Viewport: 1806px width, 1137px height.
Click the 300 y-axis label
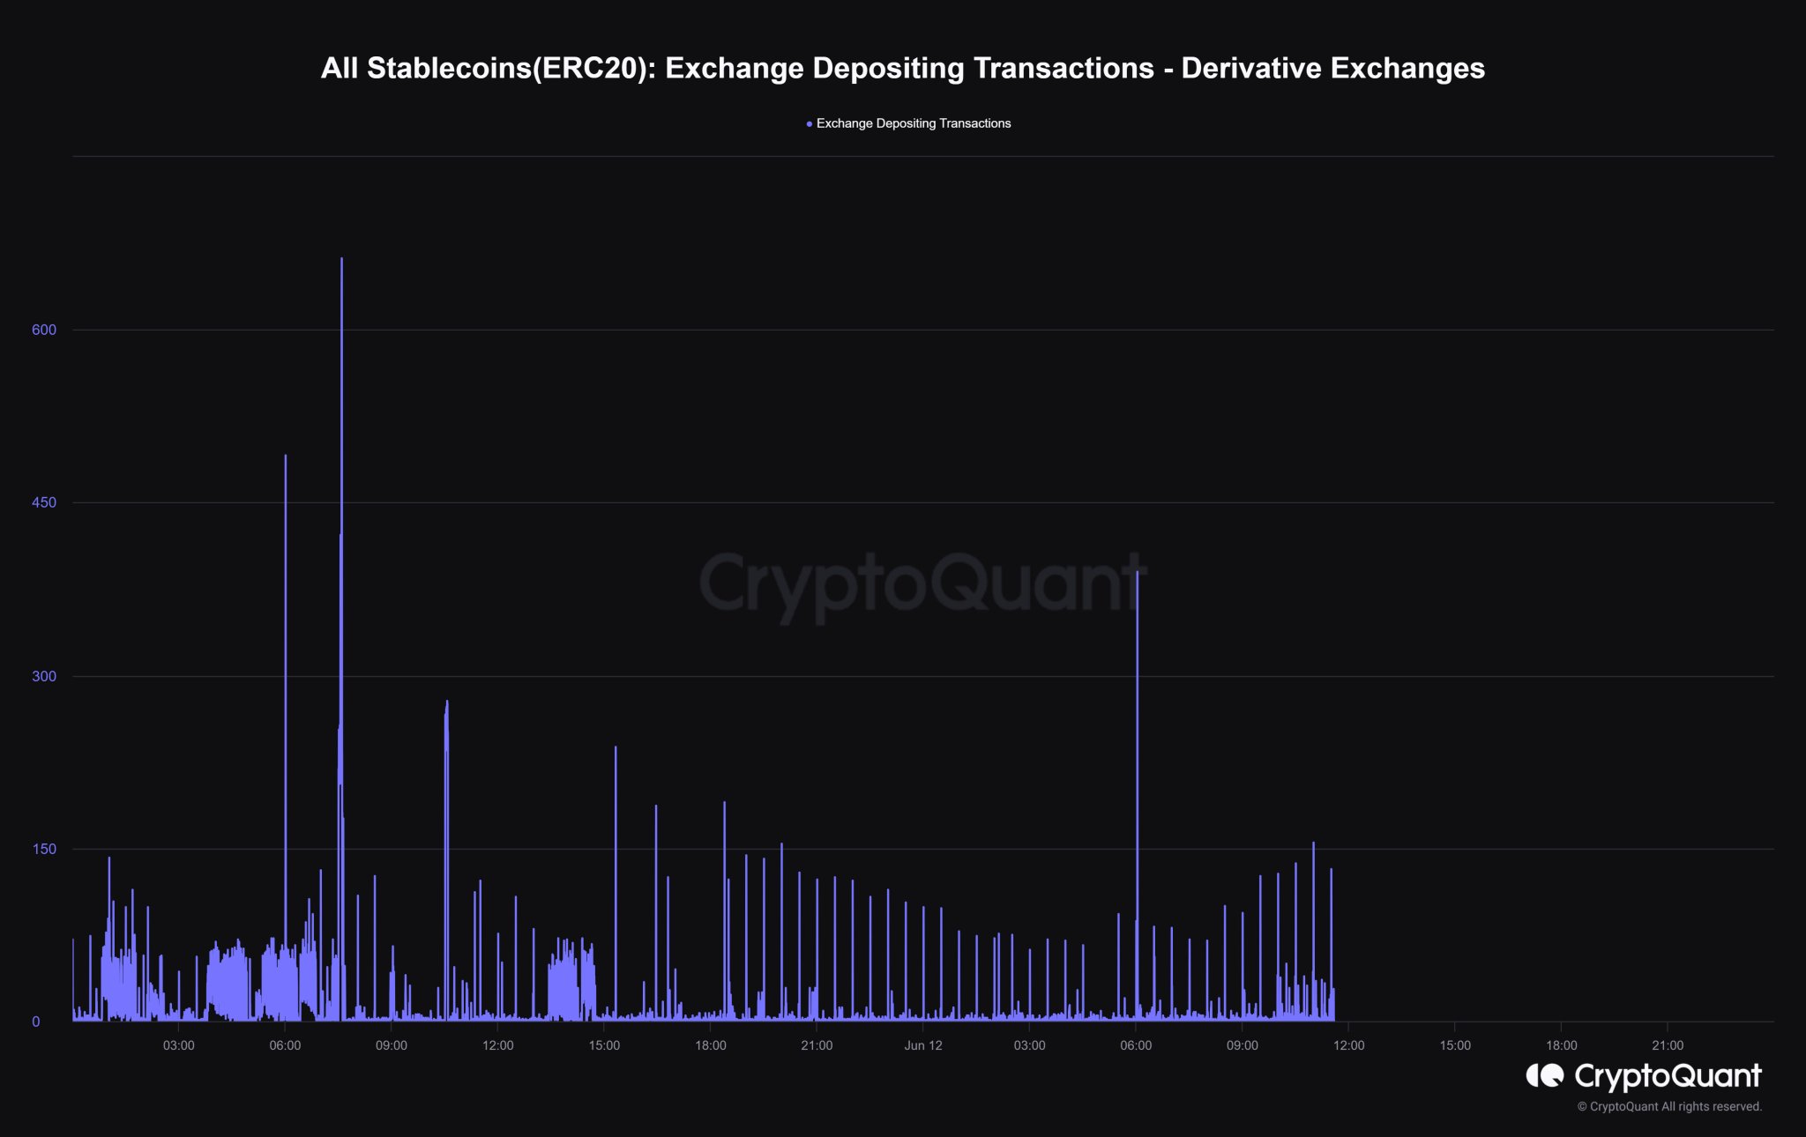[x=44, y=676]
